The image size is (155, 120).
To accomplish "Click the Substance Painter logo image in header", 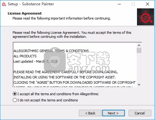I will 145,17.
